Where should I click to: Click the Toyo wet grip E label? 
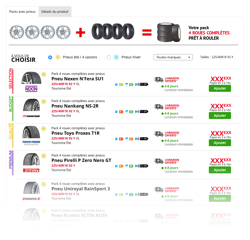131,139
